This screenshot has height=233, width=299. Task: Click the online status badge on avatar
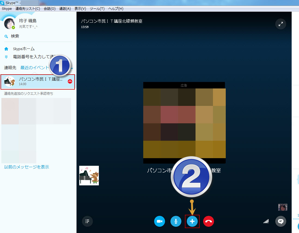coord(13,27)
